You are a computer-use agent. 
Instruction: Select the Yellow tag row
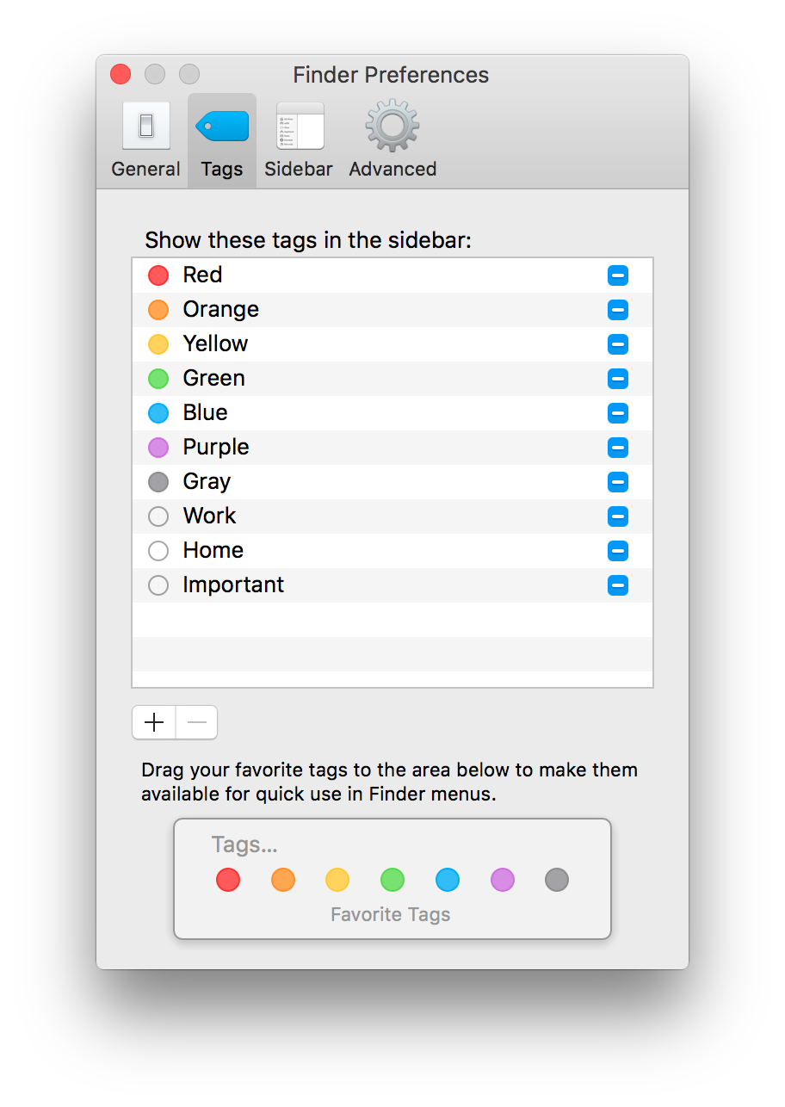[x=344, y=343]
